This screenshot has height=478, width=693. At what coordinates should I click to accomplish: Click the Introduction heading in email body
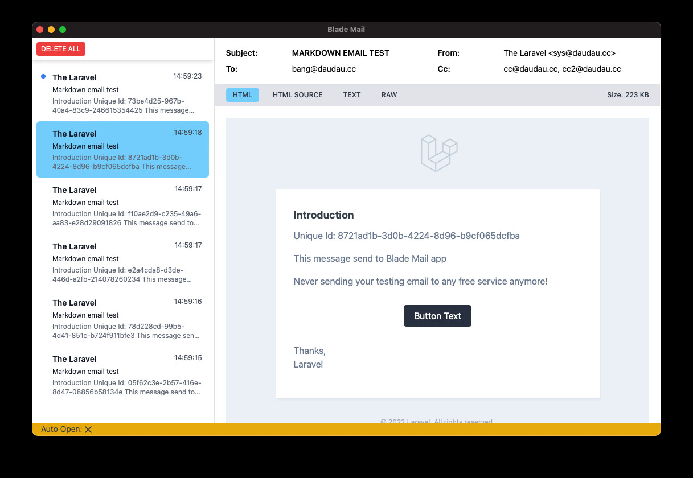tap(323, 215)
